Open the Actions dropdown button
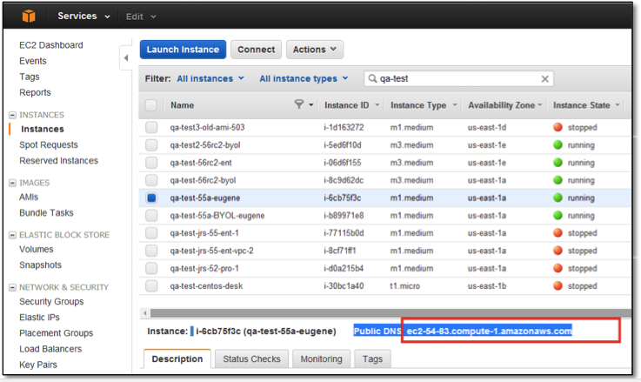This screenshot has height=382, width=641. [x=315, y=50]
